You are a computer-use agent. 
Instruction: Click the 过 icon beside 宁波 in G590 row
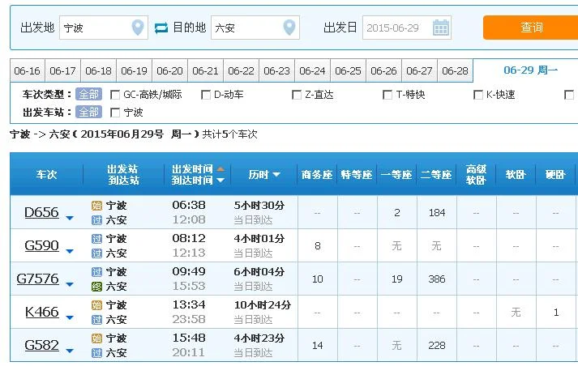(x=96, y=239)
